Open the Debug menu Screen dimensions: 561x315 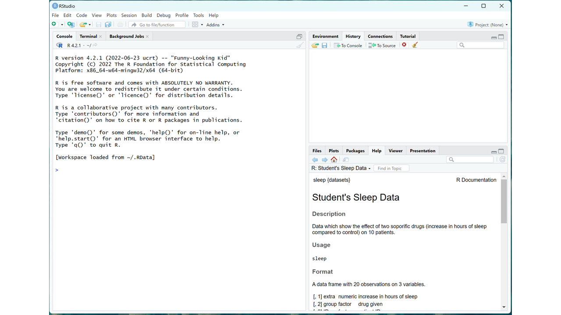pos(163,15)
